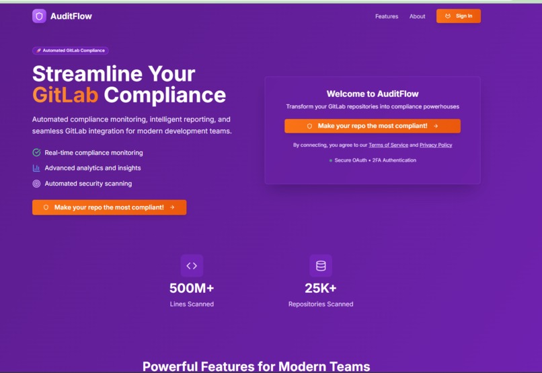Click Automated security scanning text
Viewport: 542px width, 373px height.
[88, 183]
